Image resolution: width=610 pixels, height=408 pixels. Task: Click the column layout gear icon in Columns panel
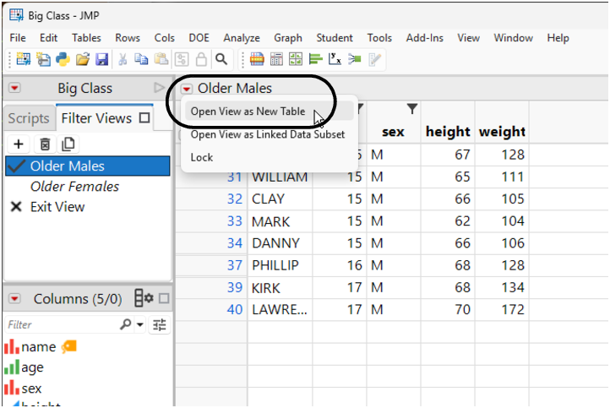point(144,298)
